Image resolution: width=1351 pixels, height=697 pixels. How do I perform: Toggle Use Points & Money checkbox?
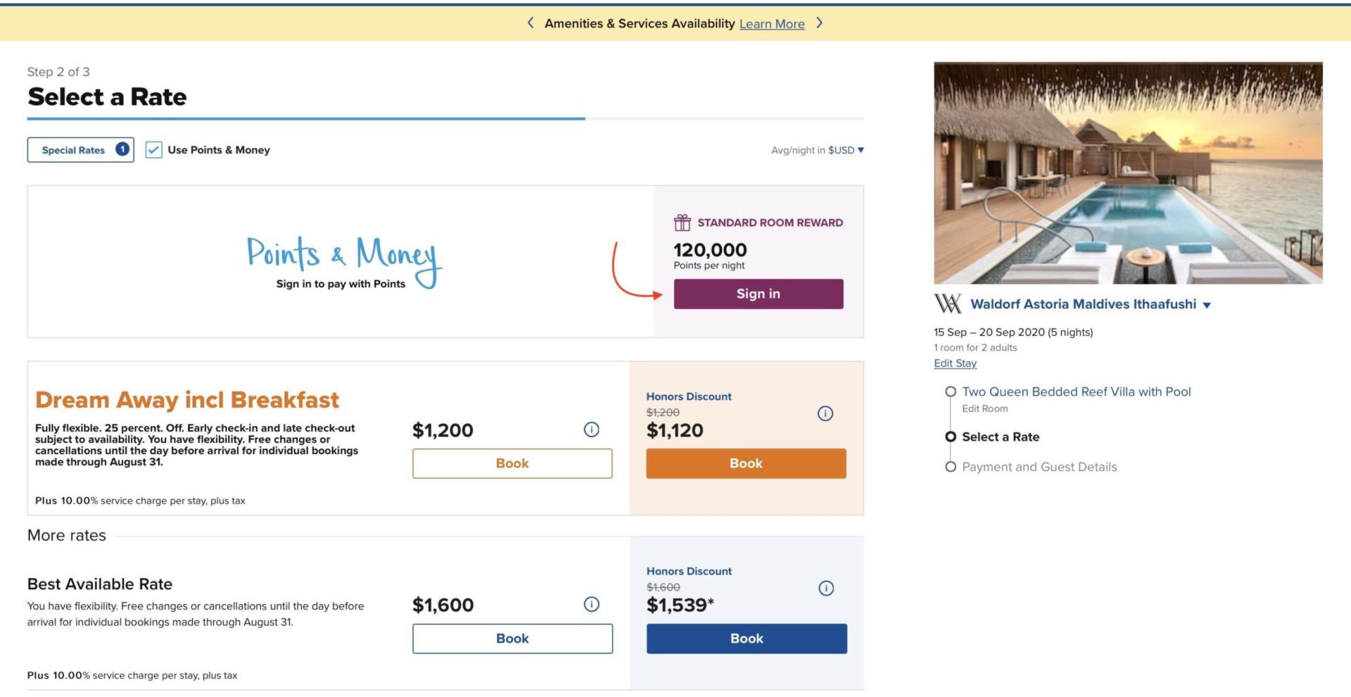tap(153, 150)
